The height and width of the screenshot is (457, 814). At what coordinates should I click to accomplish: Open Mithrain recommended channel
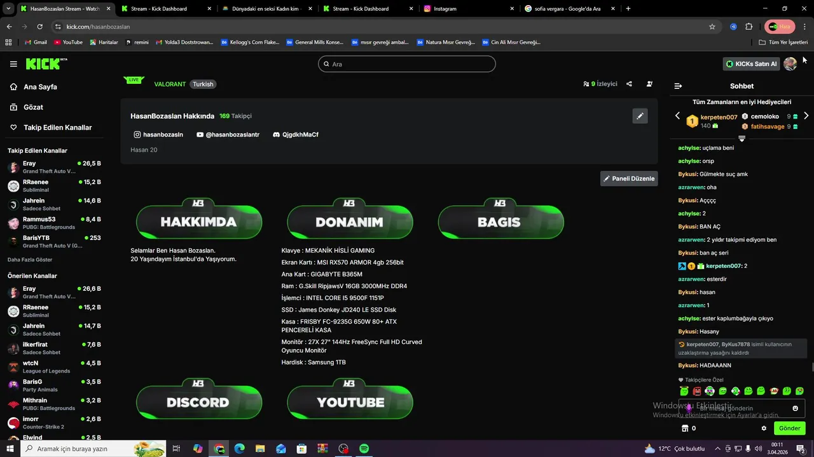54,404
